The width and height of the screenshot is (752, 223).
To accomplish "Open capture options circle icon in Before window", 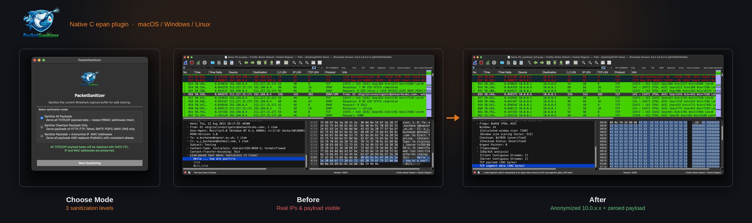I will [204, 62].
